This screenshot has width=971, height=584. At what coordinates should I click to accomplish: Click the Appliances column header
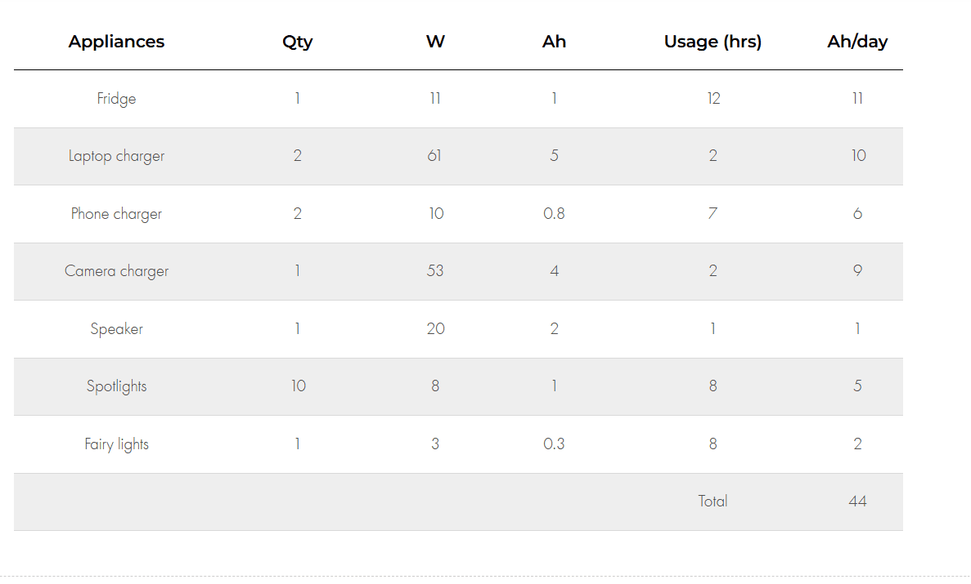click(x=116, y=42)
